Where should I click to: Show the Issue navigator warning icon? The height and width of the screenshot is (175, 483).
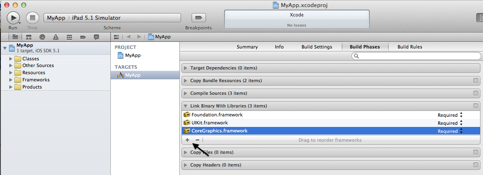(56, 37)
